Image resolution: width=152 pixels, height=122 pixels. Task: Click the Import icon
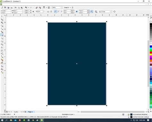(37, 7)
